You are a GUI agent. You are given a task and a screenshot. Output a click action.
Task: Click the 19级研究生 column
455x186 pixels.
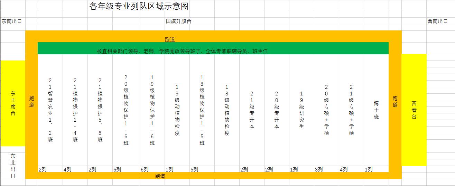(x=301, y=110)
